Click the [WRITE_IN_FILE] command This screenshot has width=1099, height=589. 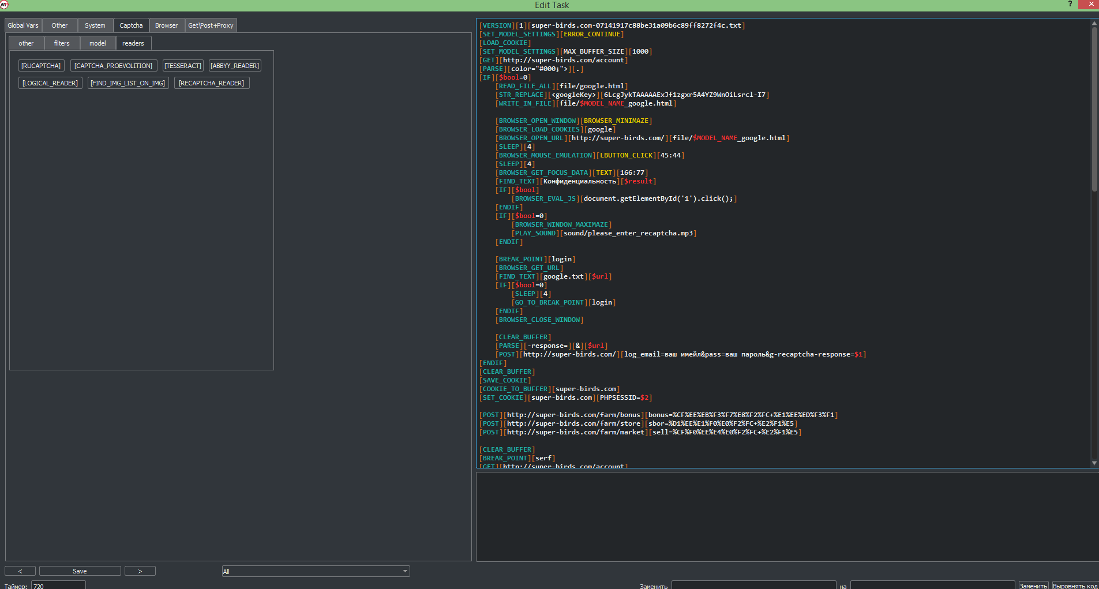tap(525, 103)
